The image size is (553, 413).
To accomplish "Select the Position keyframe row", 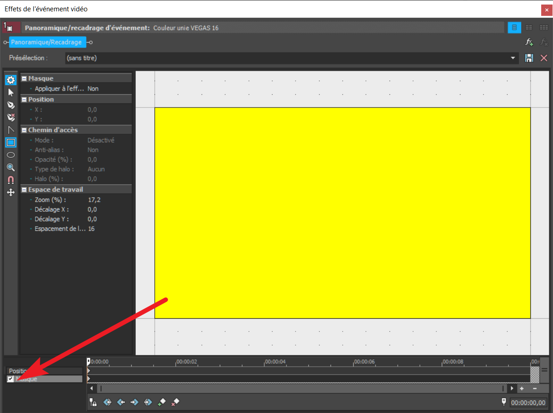I will tap(44, 371).
